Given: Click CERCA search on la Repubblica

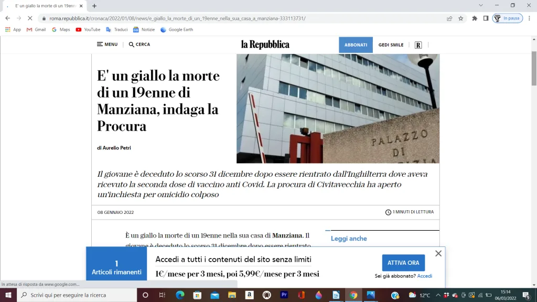Looking at the screenshot, I should [x=139, y=44].
